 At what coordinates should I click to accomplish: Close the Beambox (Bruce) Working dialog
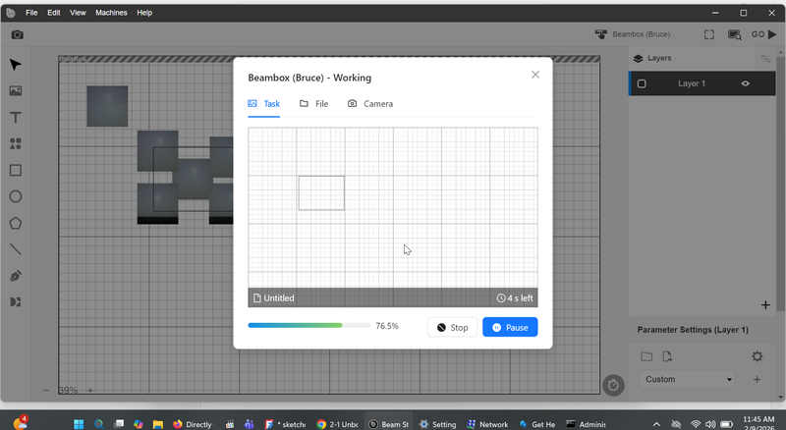point(535,75)
